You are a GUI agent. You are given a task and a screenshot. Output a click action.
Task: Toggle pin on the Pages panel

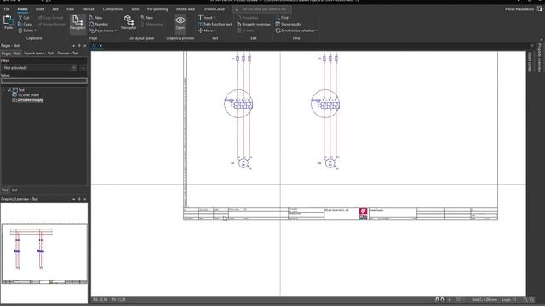[x=79, y=45]
